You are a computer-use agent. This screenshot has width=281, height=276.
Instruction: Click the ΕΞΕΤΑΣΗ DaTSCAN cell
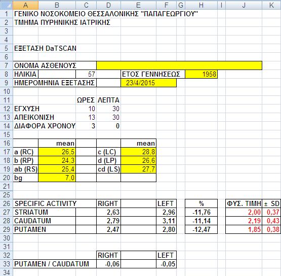tap(46, 48)
